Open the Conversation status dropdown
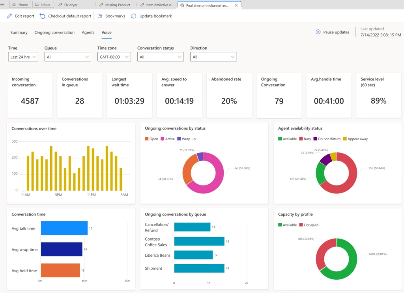404x293 pixels. [x=160, y=57]
